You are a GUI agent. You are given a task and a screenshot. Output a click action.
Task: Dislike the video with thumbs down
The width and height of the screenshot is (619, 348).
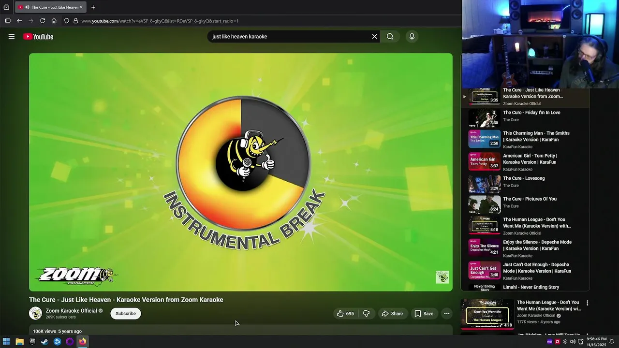[366, 314]
